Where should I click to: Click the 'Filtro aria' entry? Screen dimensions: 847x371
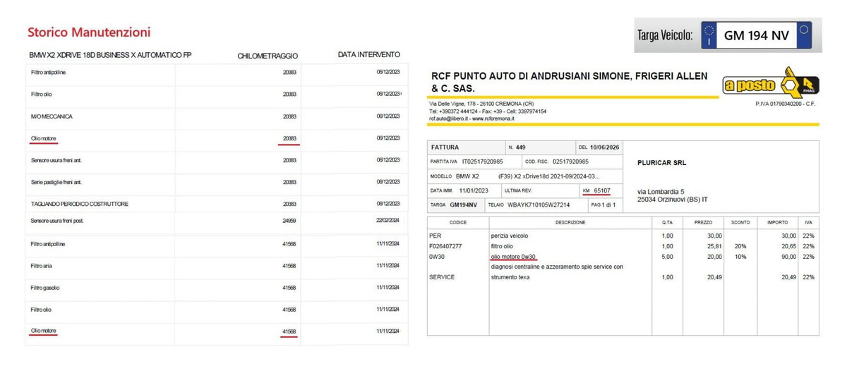[42, 266]
